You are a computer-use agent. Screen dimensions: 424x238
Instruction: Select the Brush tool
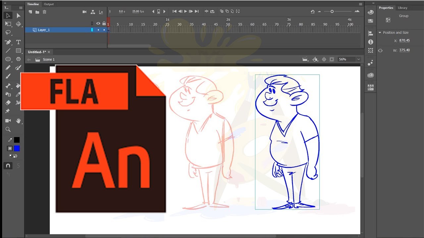pyautogui.click(x=8, y=76)
